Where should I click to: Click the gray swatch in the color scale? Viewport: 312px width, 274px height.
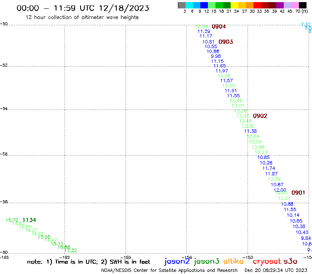[182, 5]
